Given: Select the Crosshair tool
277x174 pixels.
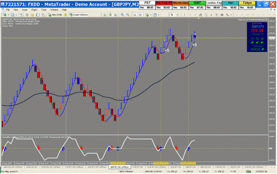Looking at the screenshot, I should [x=178, y=15].
